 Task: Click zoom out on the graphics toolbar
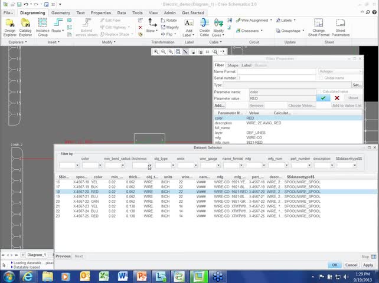(164, 52)
